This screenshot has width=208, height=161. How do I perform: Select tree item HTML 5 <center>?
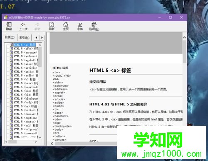(x=26, y=122)
